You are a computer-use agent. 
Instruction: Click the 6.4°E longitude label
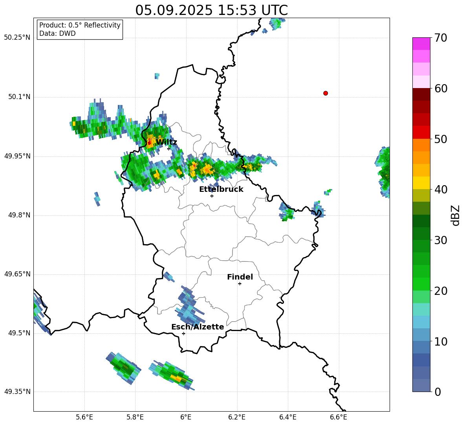(287, 417)
